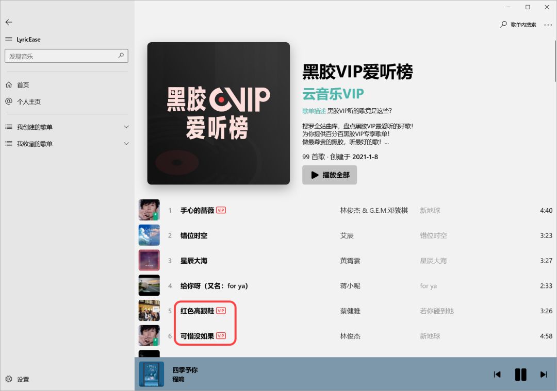Click VIP badge beside 手心的蔷薇
The width and height of the screenshot is (557, 391).
pyautogui.click(x=221, y=210)
